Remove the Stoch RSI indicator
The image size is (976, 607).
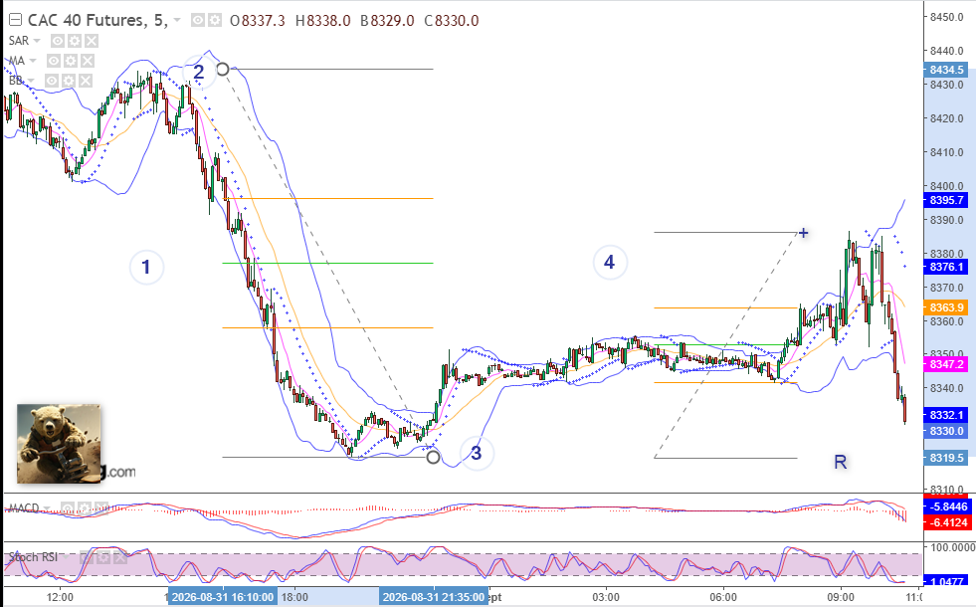point(119,557)
